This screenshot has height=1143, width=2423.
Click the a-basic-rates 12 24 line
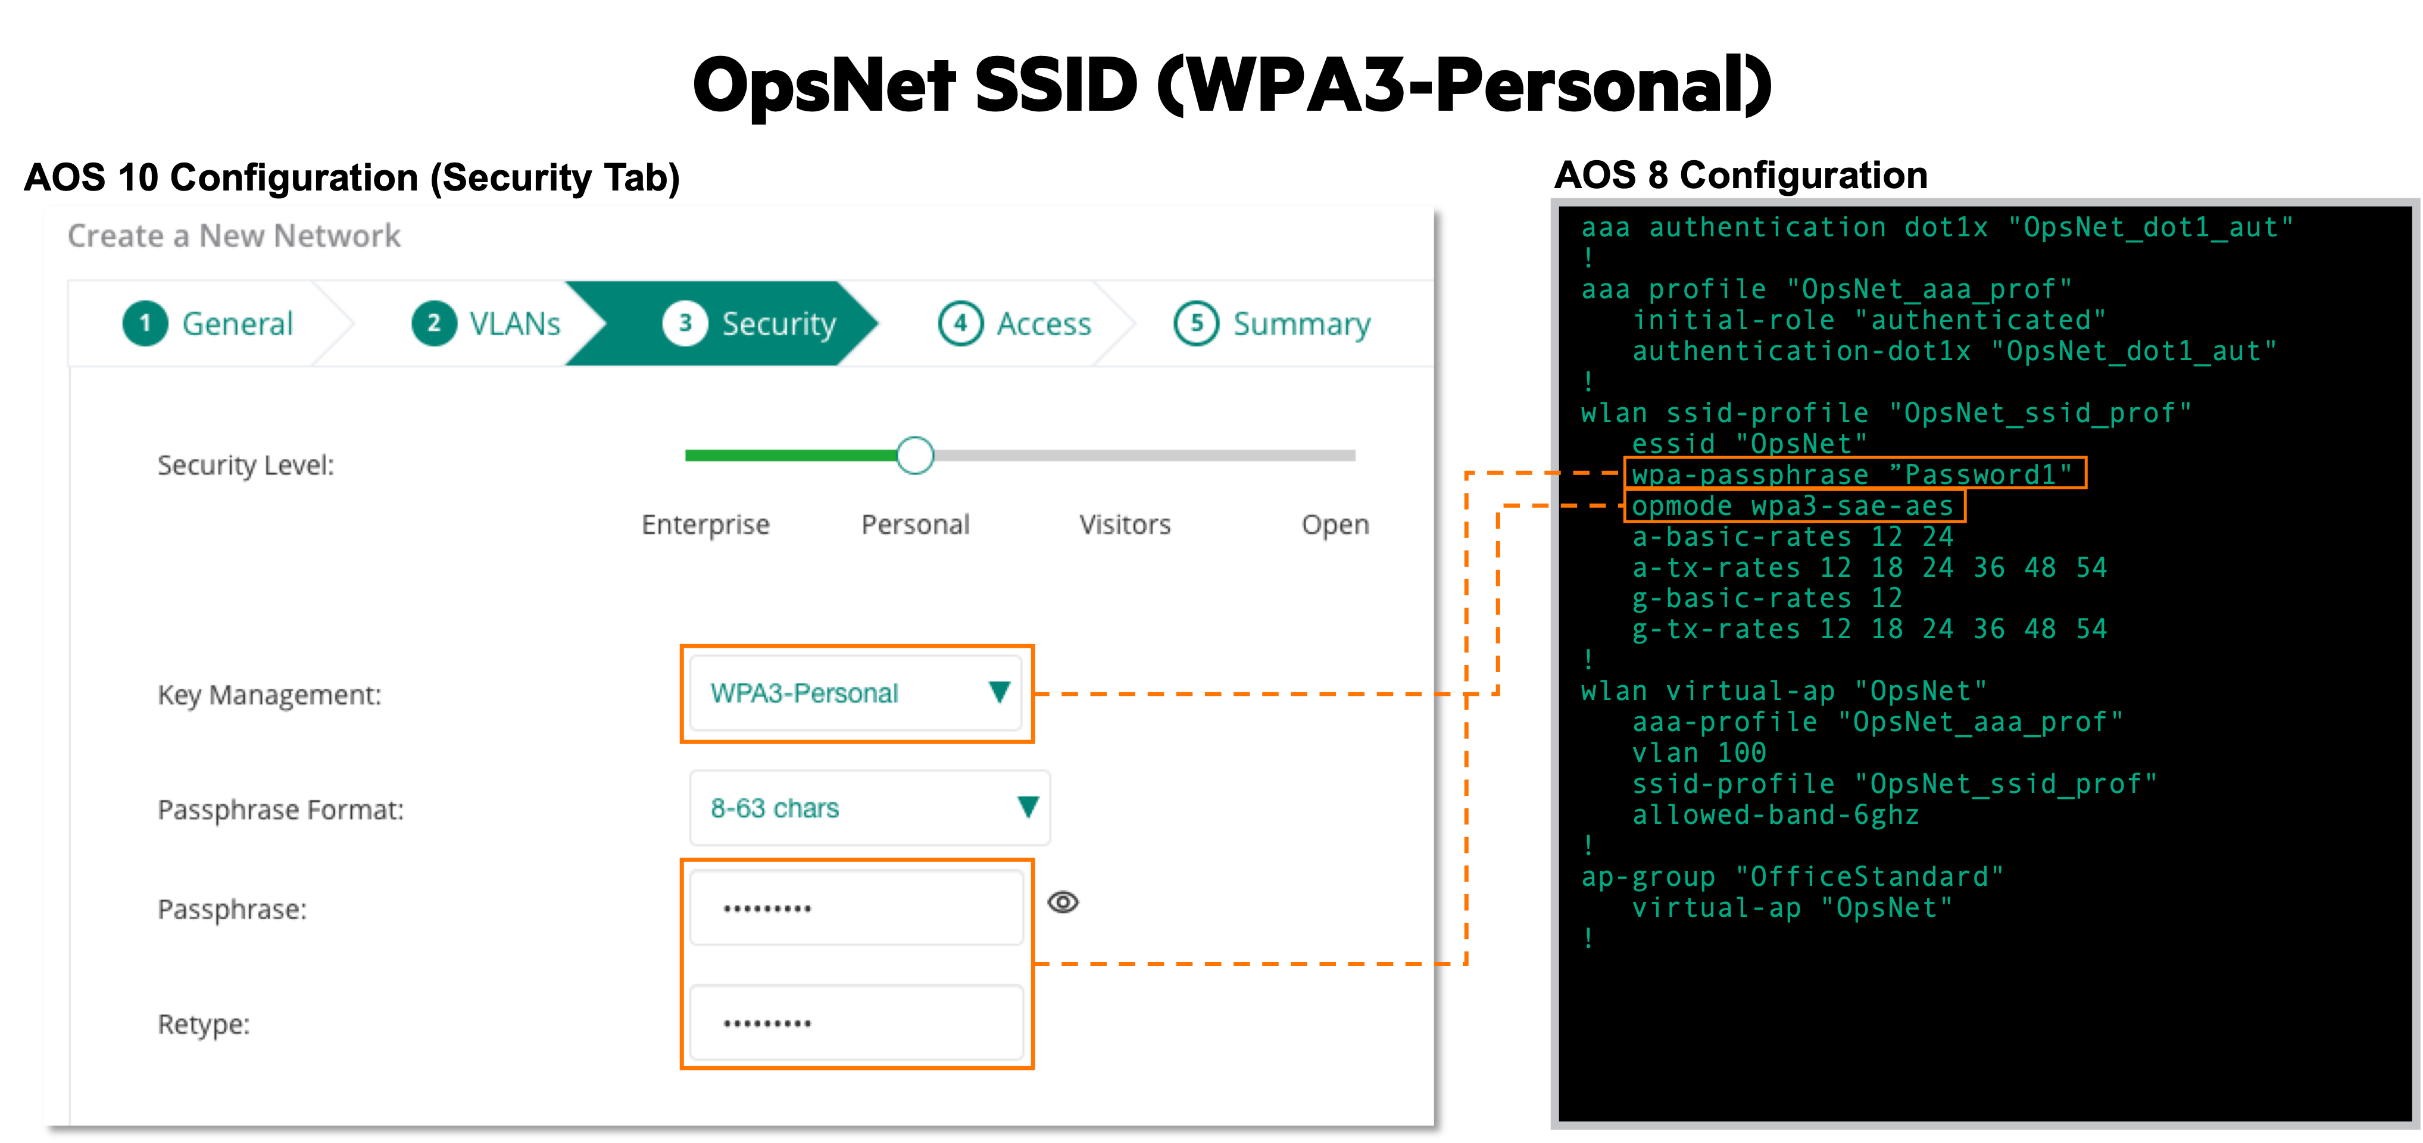pyautogui.click(x=1792, y=536)
